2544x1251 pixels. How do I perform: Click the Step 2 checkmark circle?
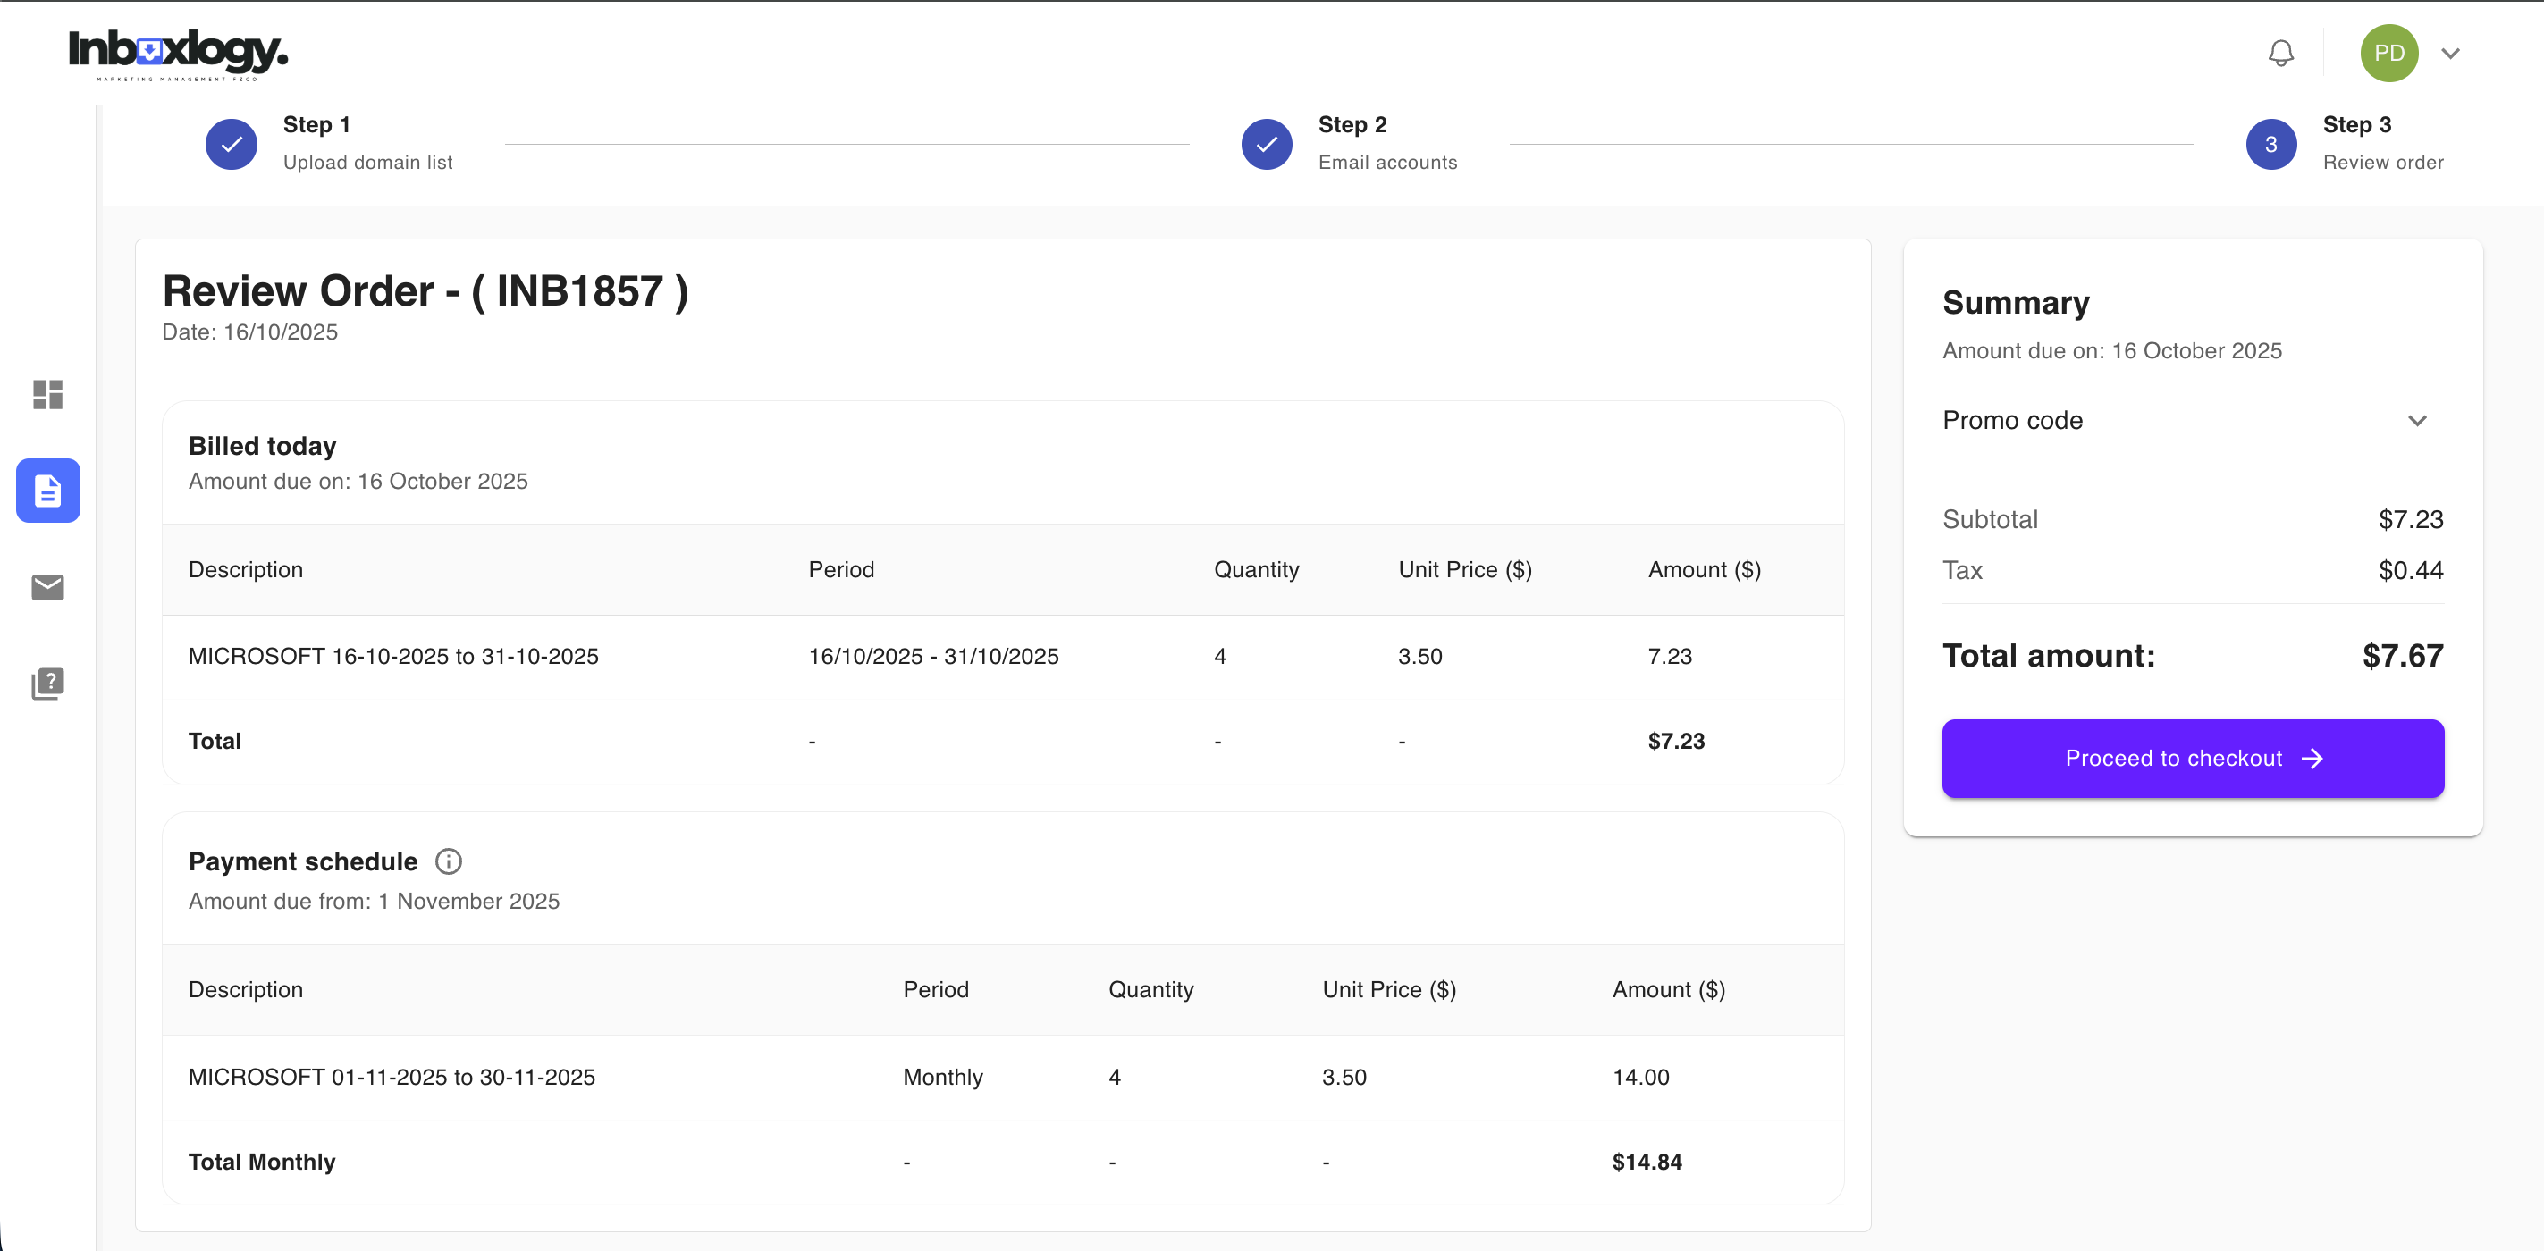click(1266, 144)
